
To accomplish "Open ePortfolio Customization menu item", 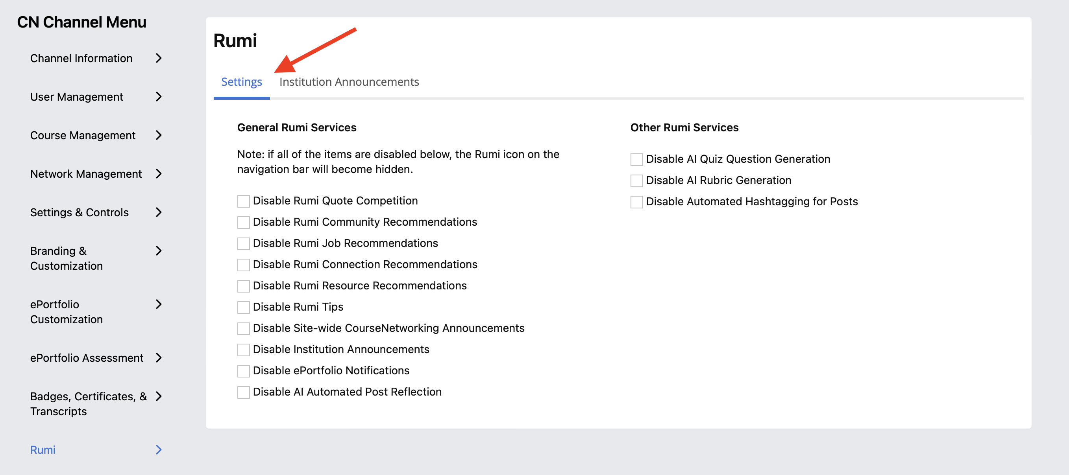I will pos(67,312).
